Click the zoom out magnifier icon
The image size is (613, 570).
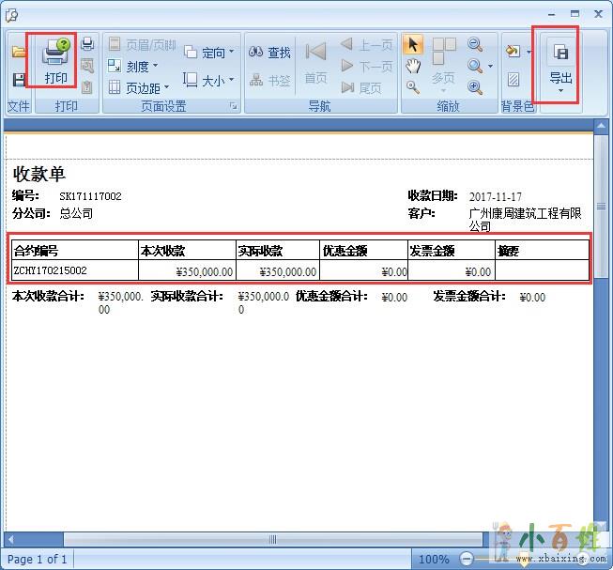click(475, 44)
